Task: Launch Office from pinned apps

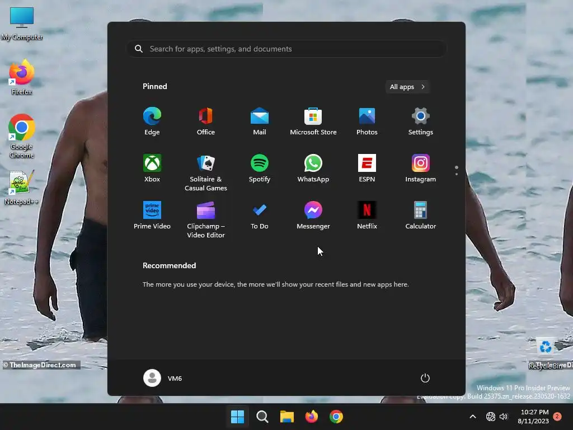Action: point(206,121)
